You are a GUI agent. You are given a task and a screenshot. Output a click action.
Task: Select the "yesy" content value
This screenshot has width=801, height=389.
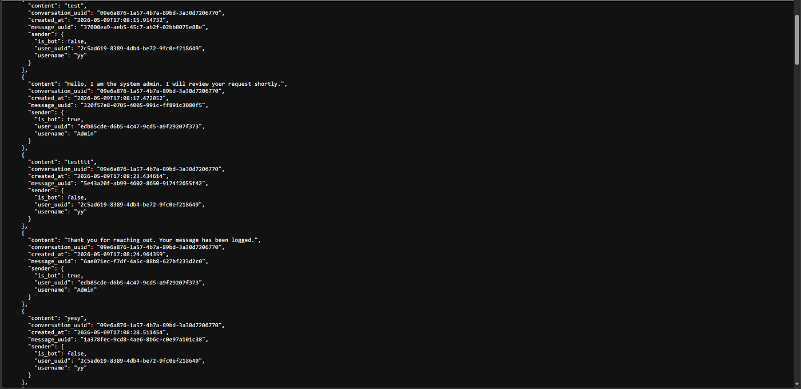75,318
